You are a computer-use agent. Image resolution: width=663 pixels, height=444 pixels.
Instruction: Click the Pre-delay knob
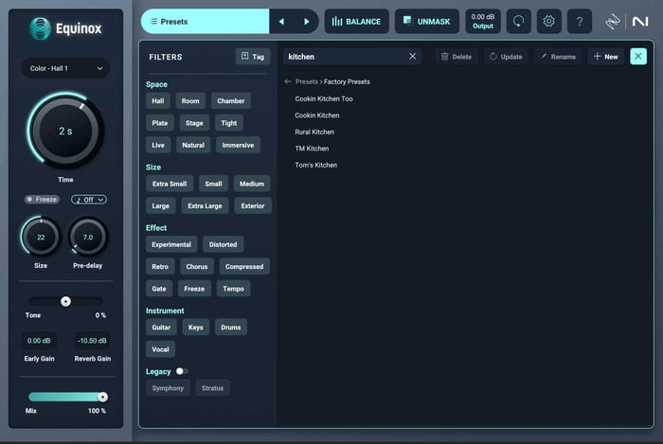click(x=88, y=237)
